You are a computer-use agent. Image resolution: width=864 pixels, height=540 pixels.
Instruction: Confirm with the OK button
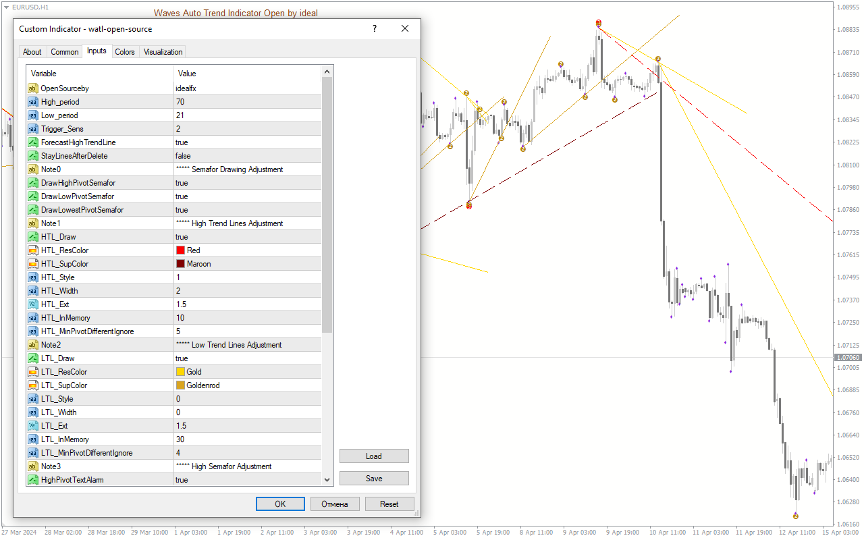point(280,504)
